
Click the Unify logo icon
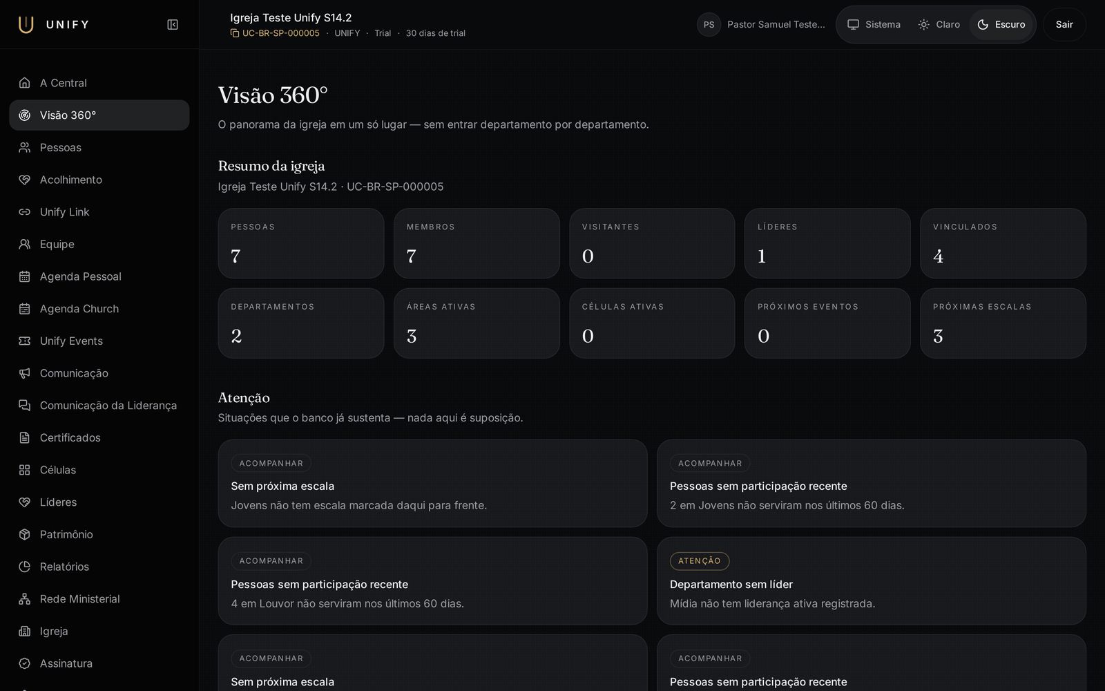(x=26, y=24)
